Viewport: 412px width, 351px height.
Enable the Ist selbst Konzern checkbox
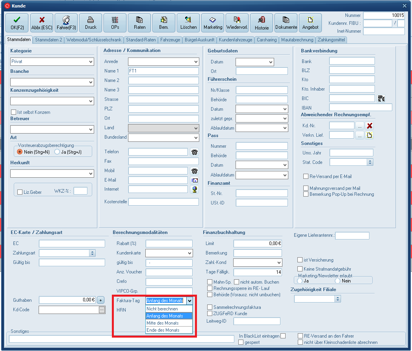14,112
